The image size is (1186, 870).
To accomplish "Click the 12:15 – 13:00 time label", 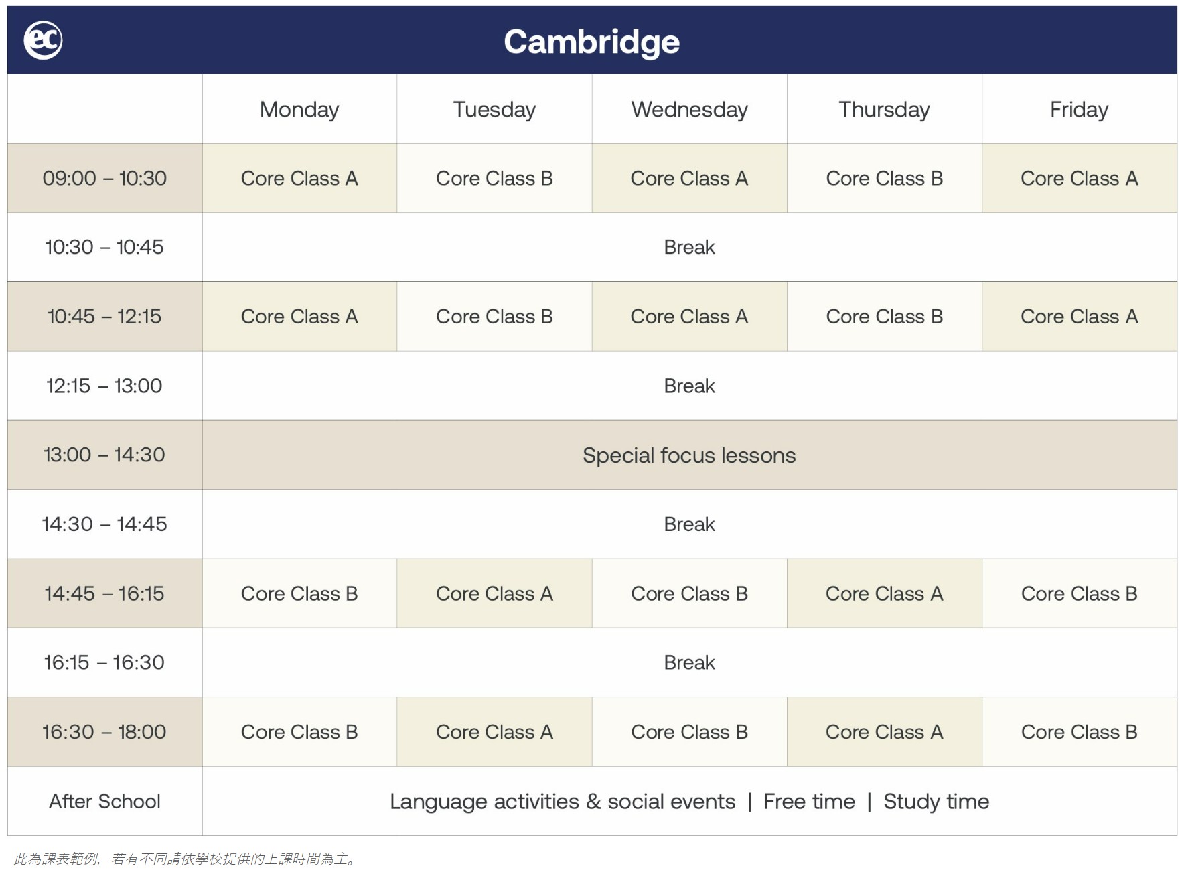I will (x=104, y=386).
